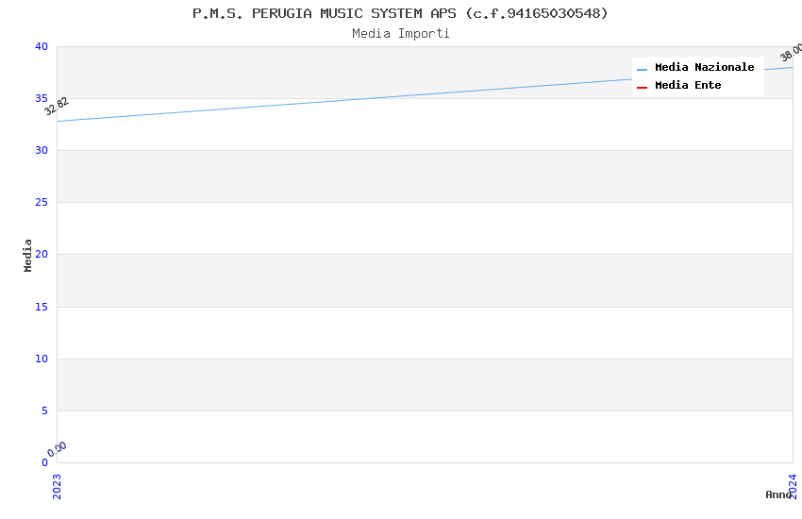The image size is (802, 519).
Task: Click the 40 y-axis tick label
Action: pos(42,47)
